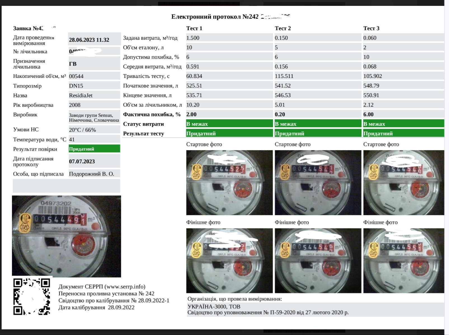
Task: Open Test 2 start photo
Action: 318,183
